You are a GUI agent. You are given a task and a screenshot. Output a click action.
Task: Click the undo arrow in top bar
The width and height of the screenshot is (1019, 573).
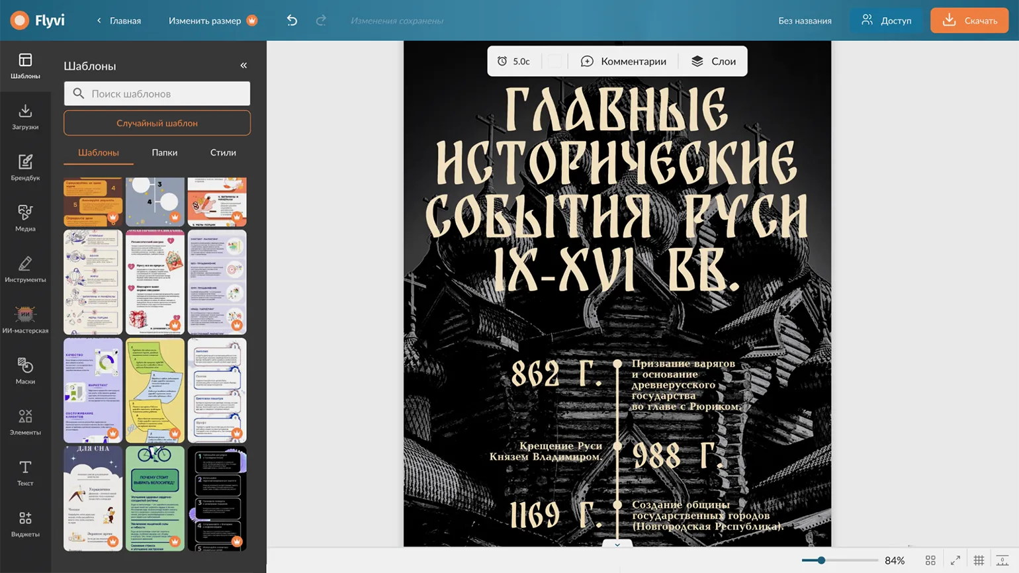tap(292, 21)
